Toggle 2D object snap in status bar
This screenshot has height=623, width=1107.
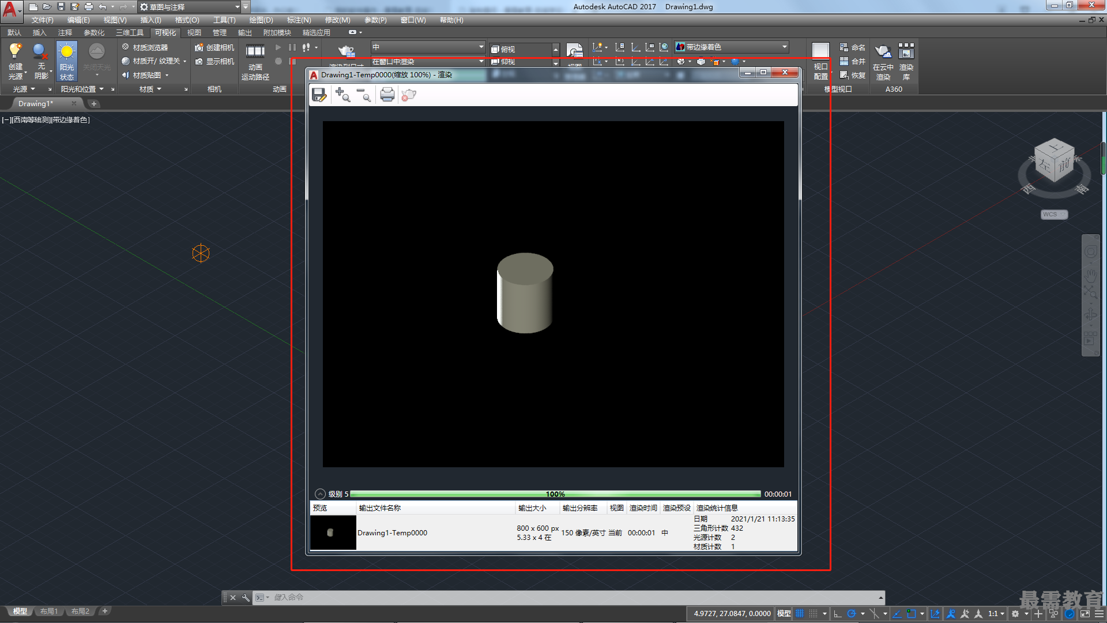pos(912,614)
